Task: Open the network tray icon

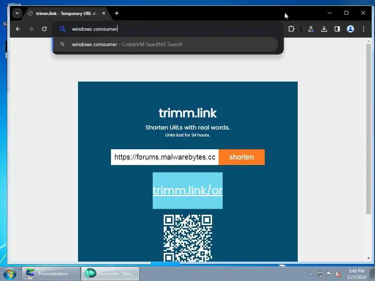Action: (x=320, y=274)
